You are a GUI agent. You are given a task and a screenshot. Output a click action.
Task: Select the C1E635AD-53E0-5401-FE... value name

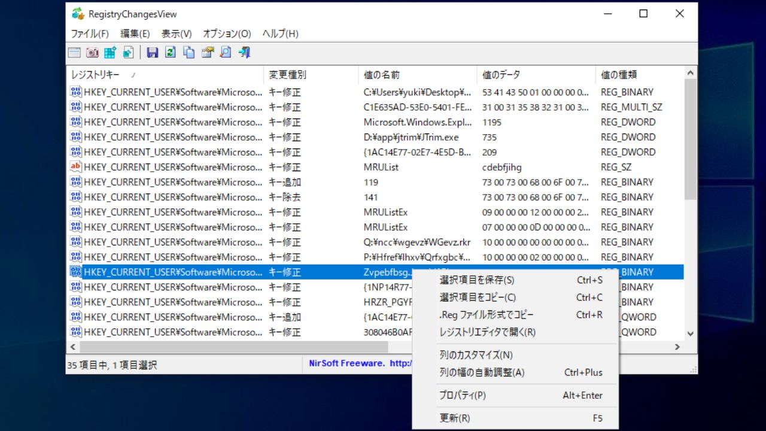pyautogui.click(x=417, y=107)
